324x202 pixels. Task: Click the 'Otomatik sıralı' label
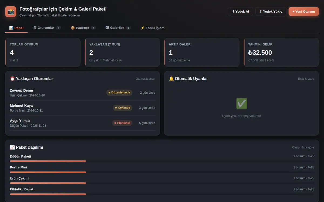[x=145, y=79]
